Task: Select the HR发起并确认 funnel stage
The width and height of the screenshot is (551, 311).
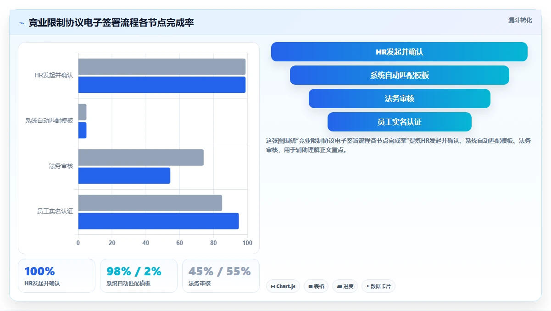Action: 399,52
